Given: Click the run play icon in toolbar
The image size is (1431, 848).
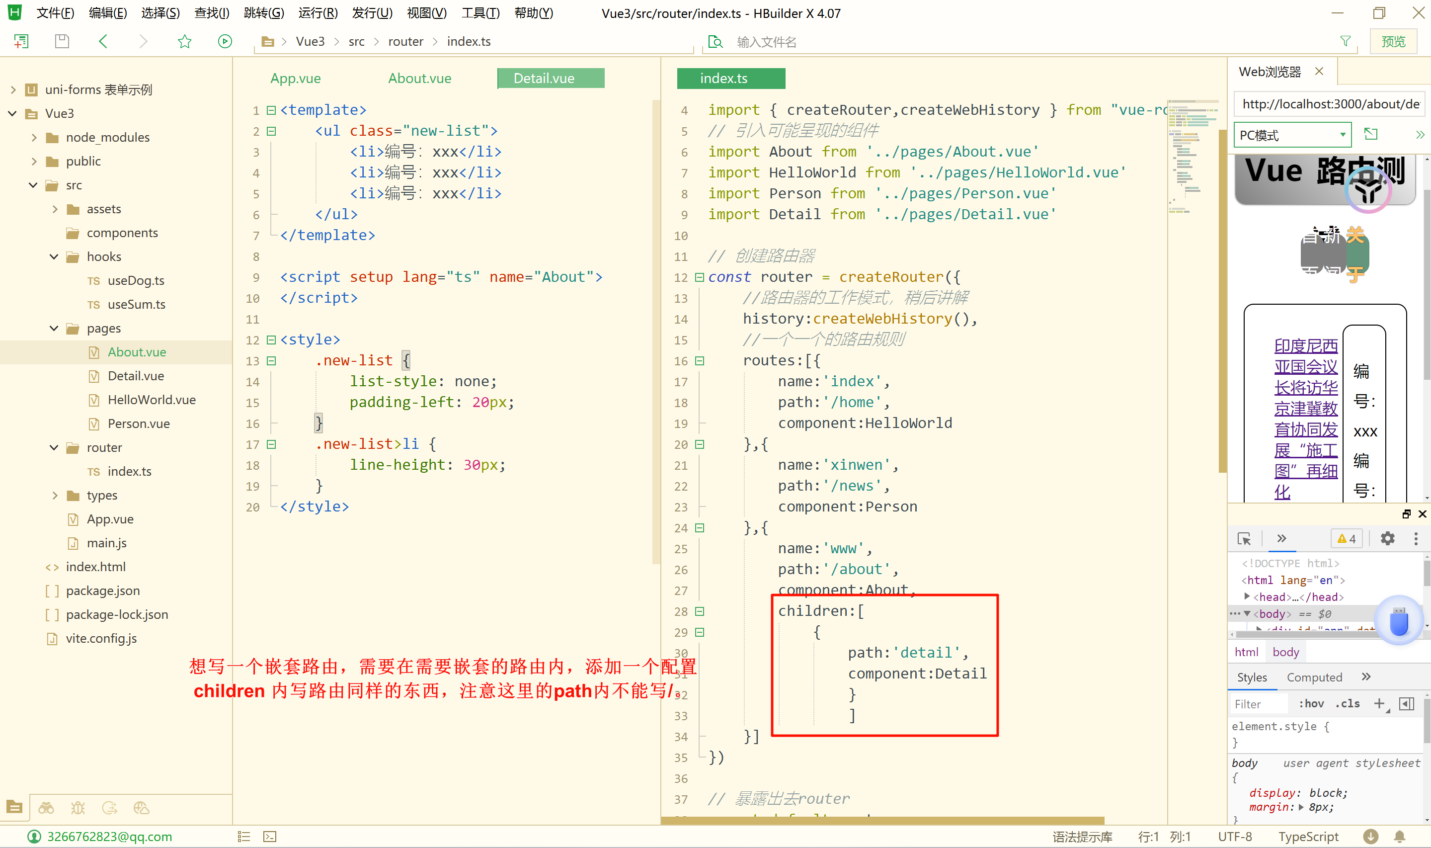Looking at the screenshot, I should pyautogui.click(x=225, y=41).
